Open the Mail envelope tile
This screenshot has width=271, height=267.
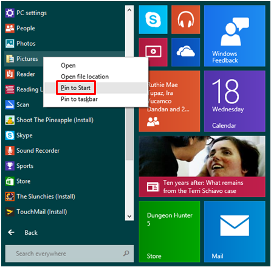coord(235,232)
